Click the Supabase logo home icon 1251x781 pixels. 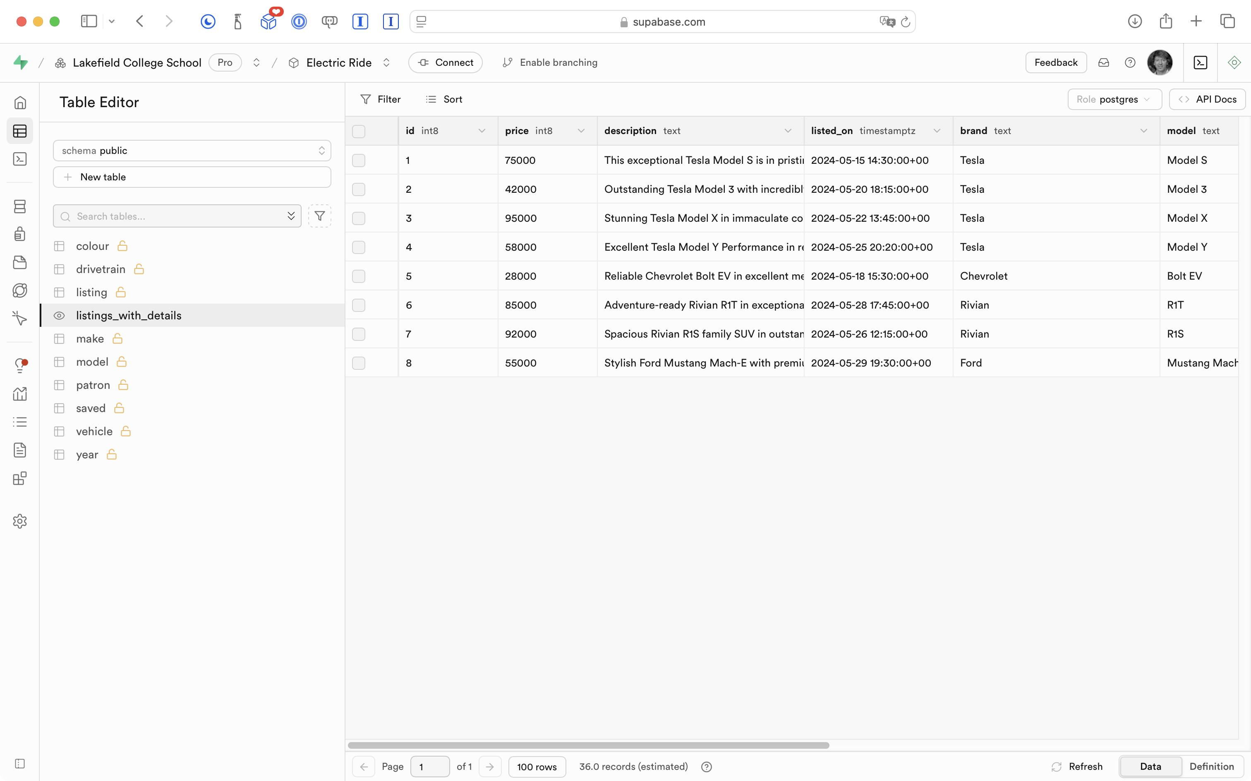click(x=21, y=62)
